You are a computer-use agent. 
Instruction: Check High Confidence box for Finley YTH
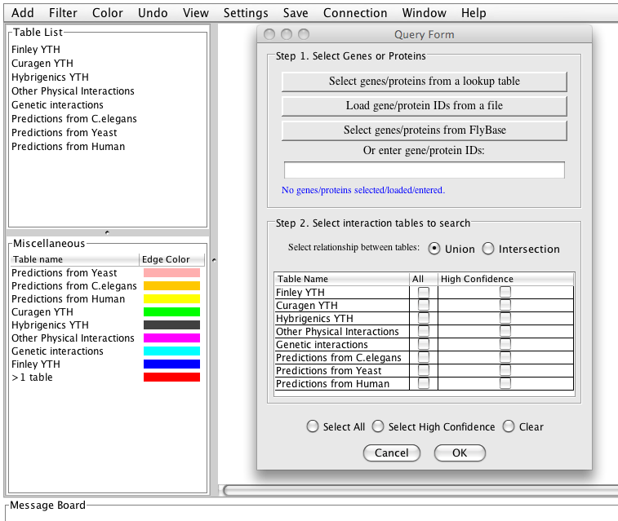pos(505,292)
